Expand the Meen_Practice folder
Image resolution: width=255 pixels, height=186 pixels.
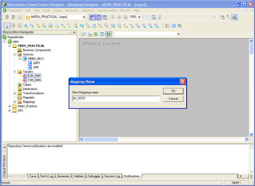point(10,106)
